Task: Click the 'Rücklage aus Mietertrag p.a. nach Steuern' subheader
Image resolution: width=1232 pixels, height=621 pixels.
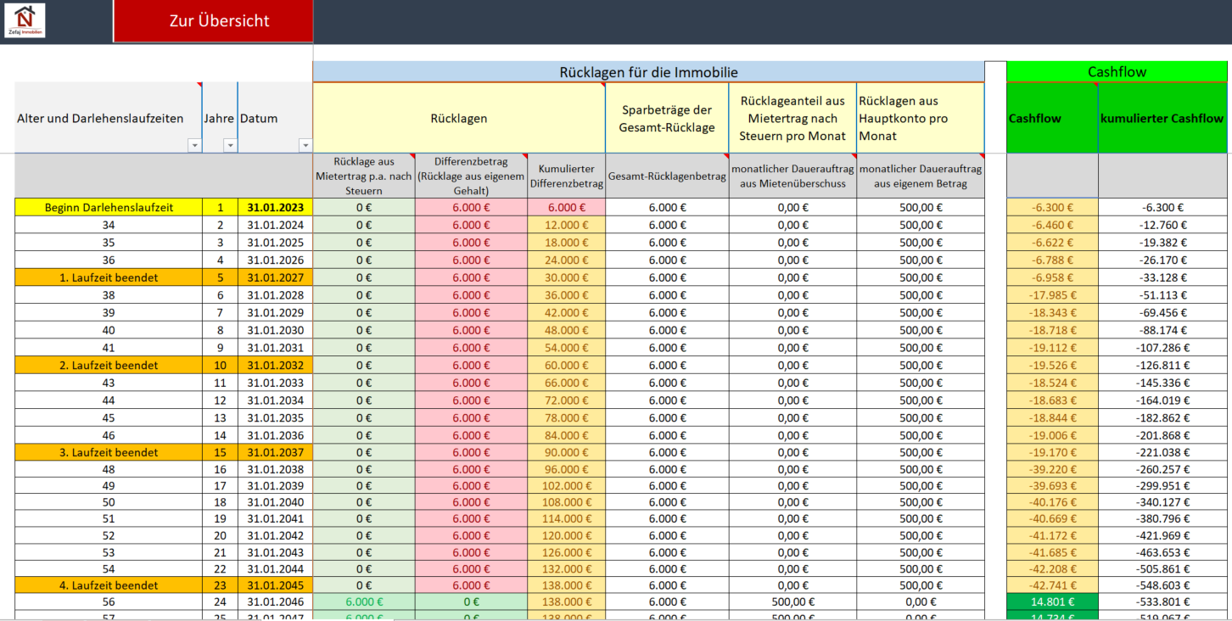Action: [x=364, y=176]
